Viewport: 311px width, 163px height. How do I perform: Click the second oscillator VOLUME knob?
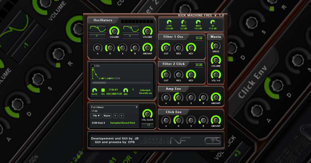point(147,31)
